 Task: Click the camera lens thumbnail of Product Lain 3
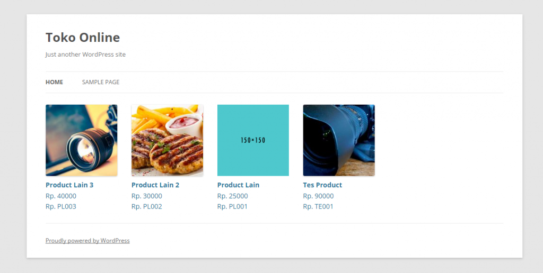click(x=81, y=140)
